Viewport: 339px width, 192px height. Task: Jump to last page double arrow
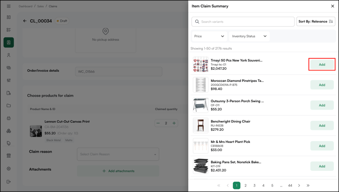coord(308,185)
